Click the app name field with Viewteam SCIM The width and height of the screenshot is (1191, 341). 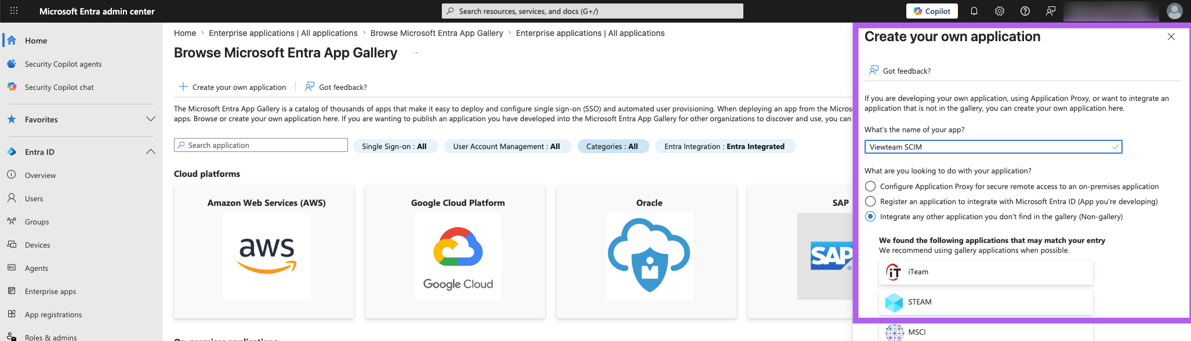(993, 147)
